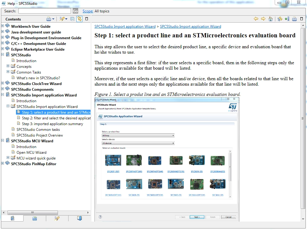307x230 pixels.
Task: Click the Go search button
Action: [75, 11]
